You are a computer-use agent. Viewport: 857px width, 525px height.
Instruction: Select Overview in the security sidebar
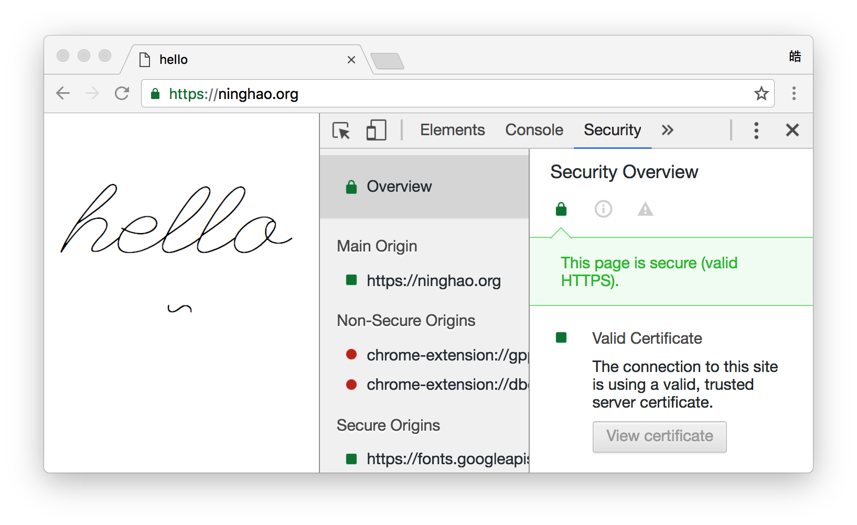pyautogui.click(x=399, y=187)
